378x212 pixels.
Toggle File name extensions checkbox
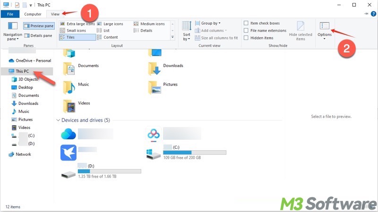pos(246,31)
